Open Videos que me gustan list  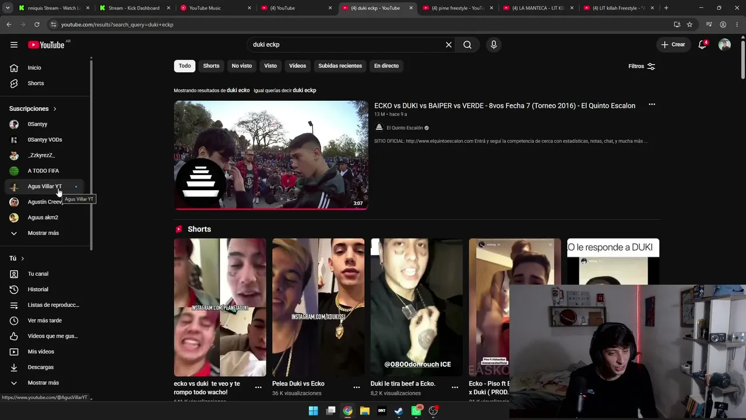(45, 336)
